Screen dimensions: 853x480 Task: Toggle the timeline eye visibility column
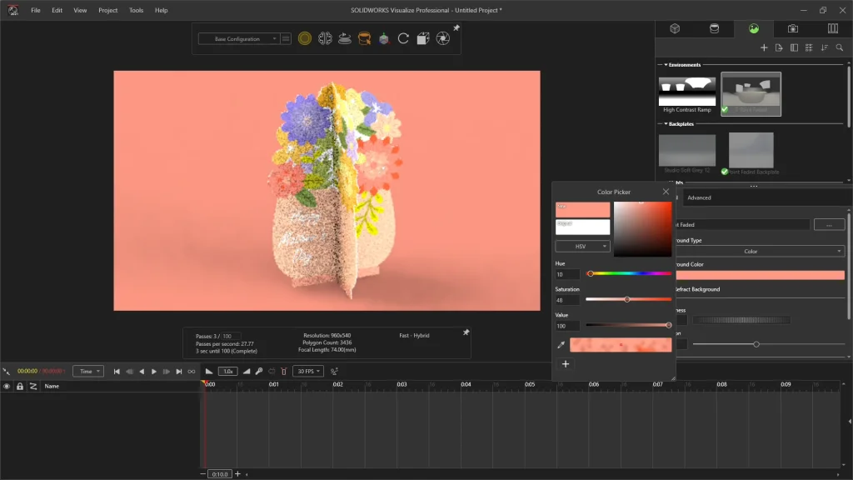[x=7, y=387]
